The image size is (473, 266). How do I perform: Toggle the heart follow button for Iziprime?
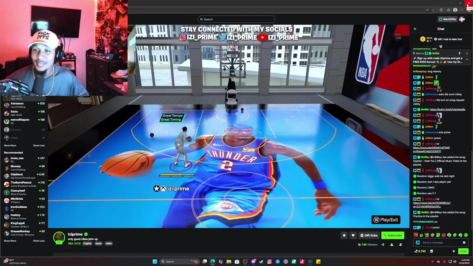pos(353,235)
